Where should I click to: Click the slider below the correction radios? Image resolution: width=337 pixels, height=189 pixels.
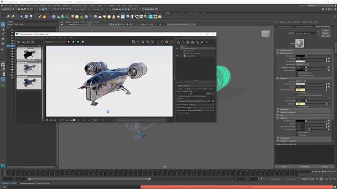pyautogui.click(x=191, y=93)
